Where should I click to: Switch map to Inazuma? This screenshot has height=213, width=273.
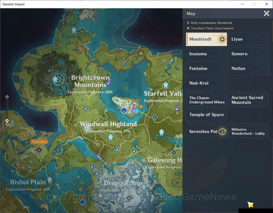206,54
